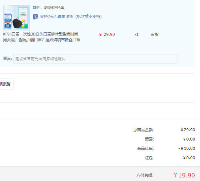This screenshot has height=181, width=200.
Task: Click the 红包 -¥0.00 amount
Action: point(188,158)
